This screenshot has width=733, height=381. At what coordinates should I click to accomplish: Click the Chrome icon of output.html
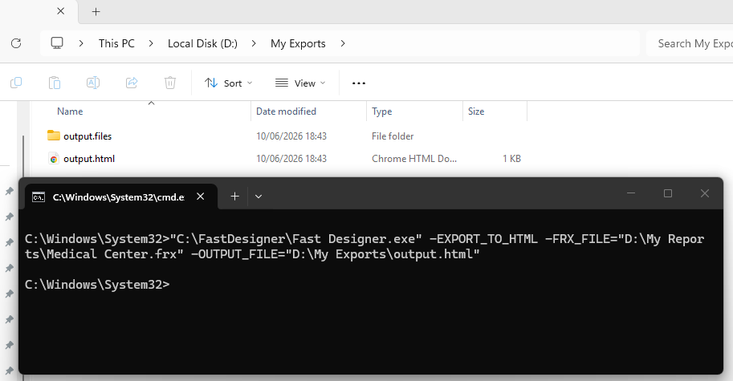pyautogui.click(x=54, y=159)
